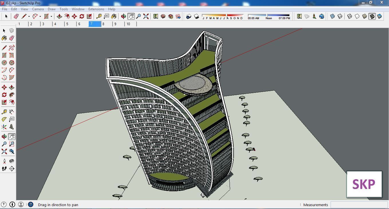Switch to Monochrome face style
This screenshot has width=389, height=209.
click(379, 16)
